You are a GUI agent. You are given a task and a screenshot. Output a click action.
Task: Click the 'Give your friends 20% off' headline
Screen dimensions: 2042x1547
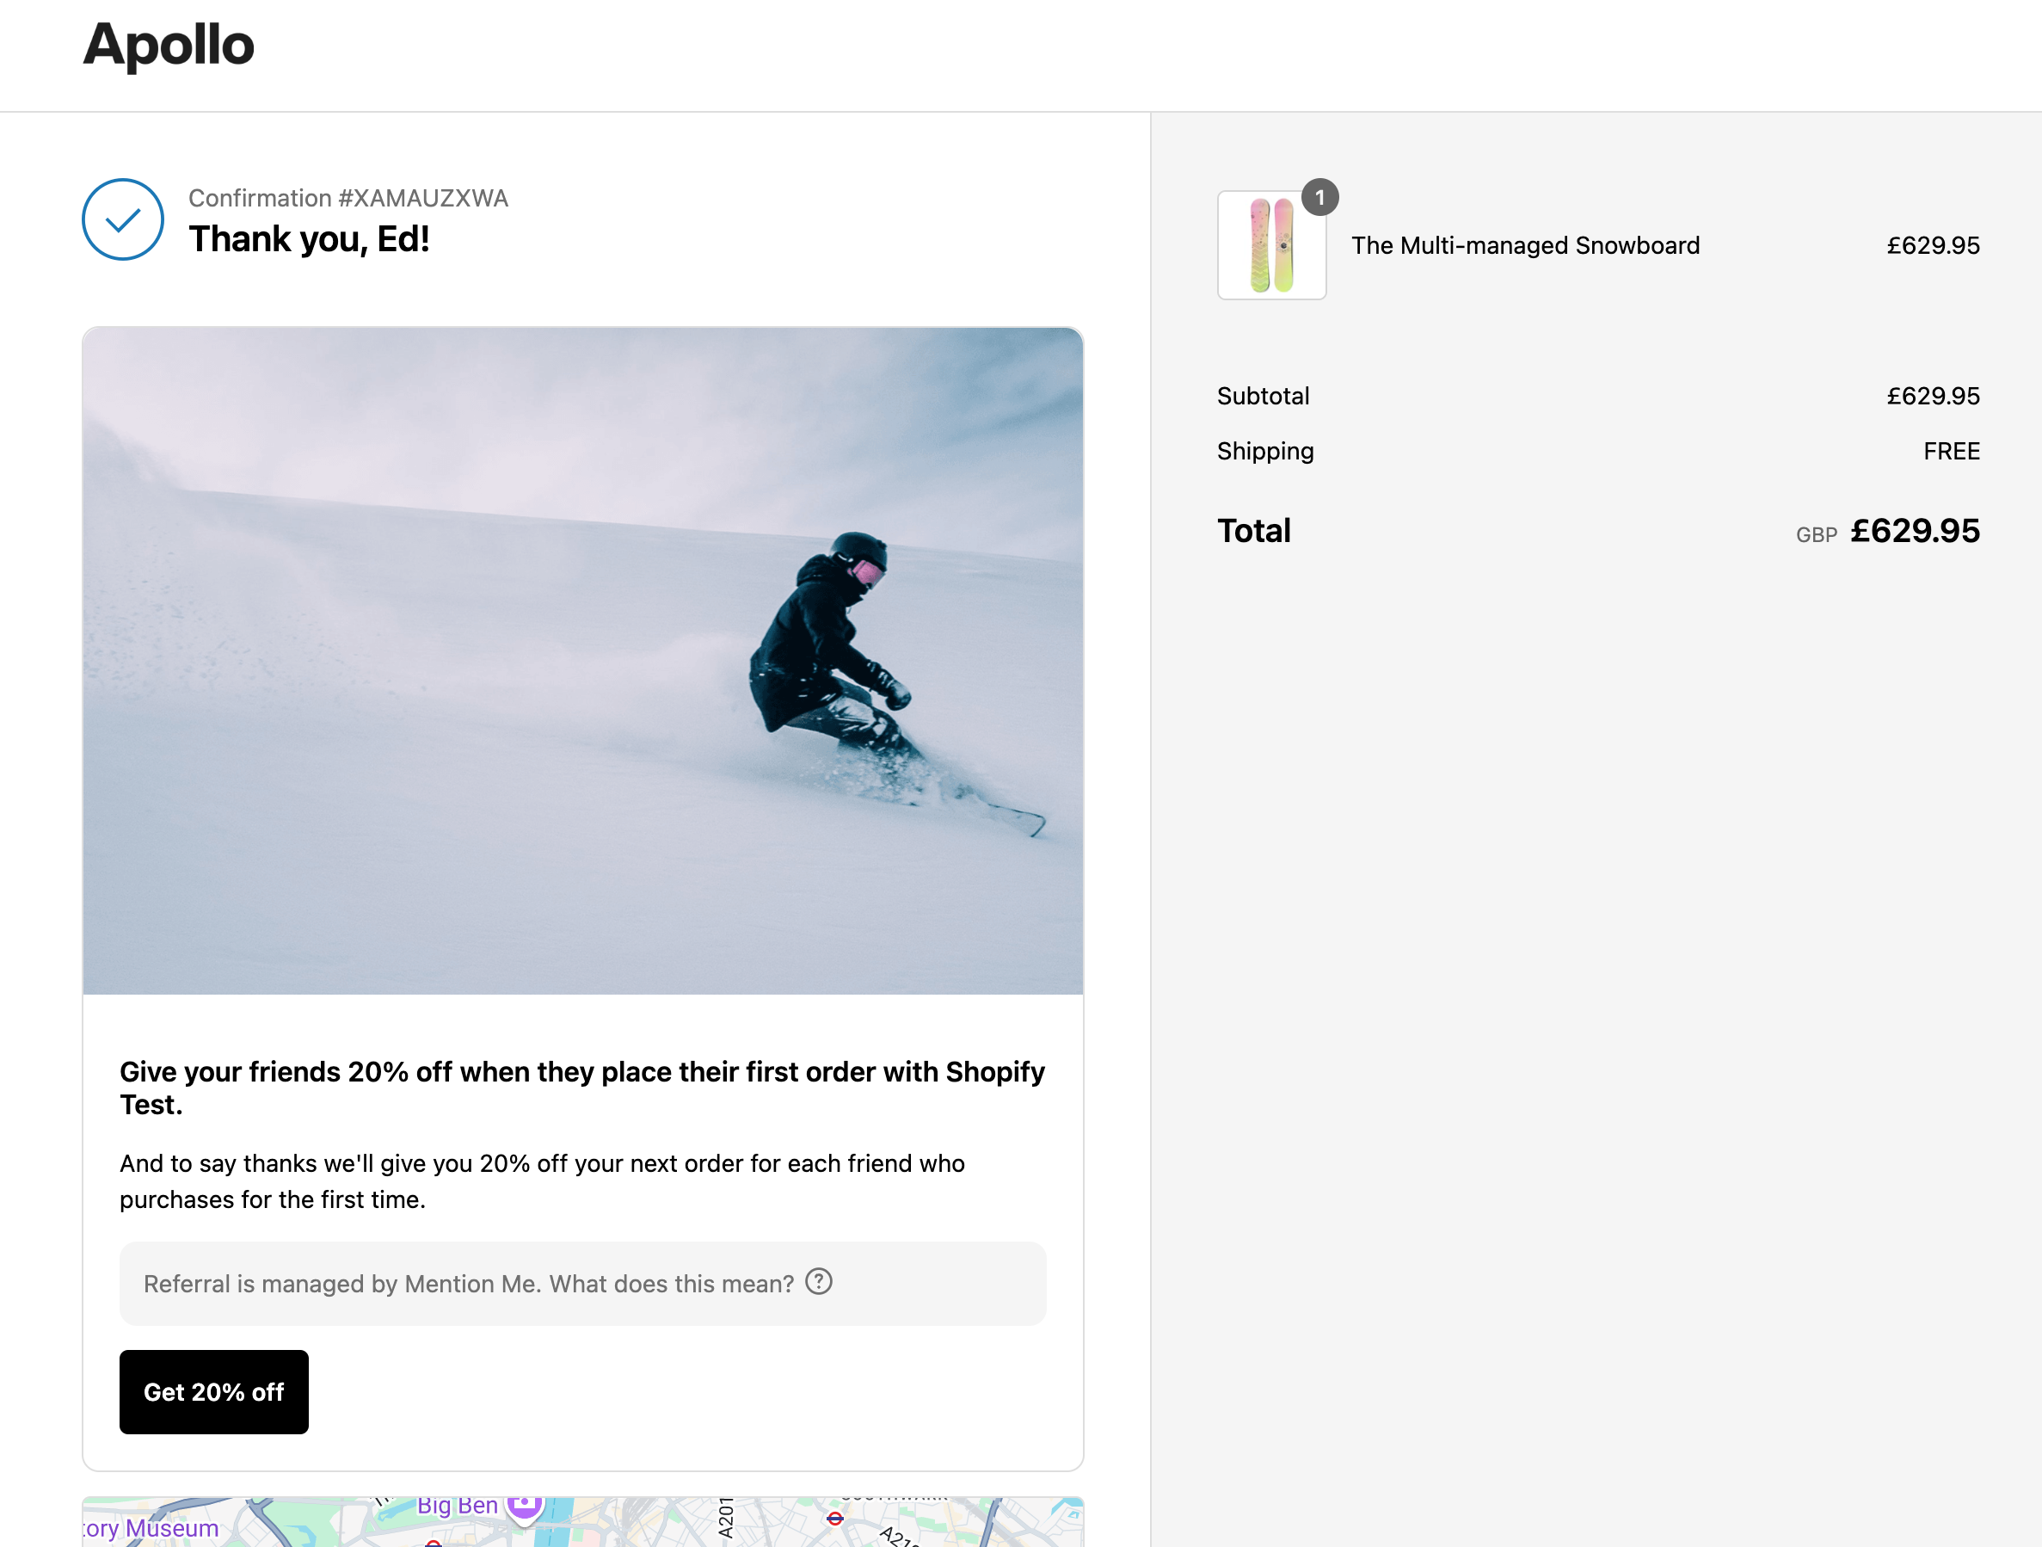[x=581, y=1088]
